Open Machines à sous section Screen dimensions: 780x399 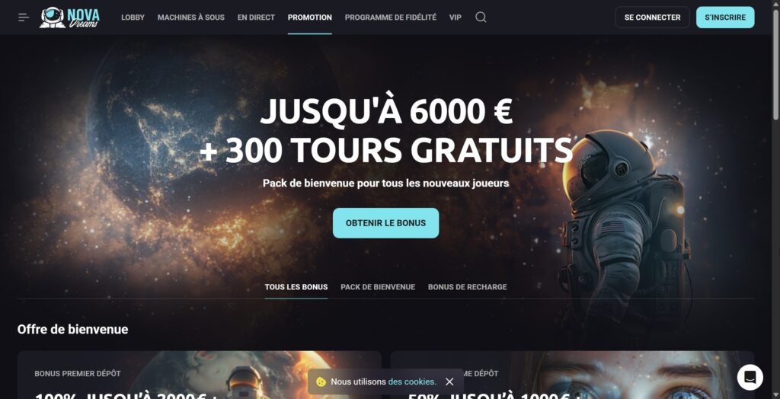tap(191, 18)
